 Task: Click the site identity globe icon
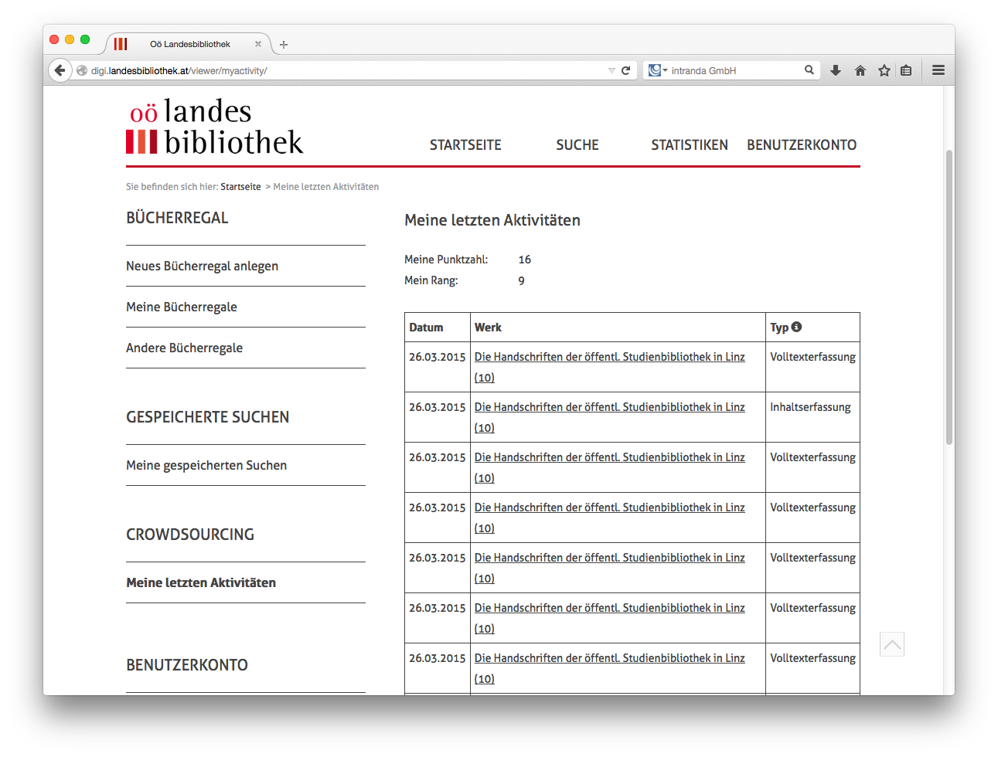(82, 70)
